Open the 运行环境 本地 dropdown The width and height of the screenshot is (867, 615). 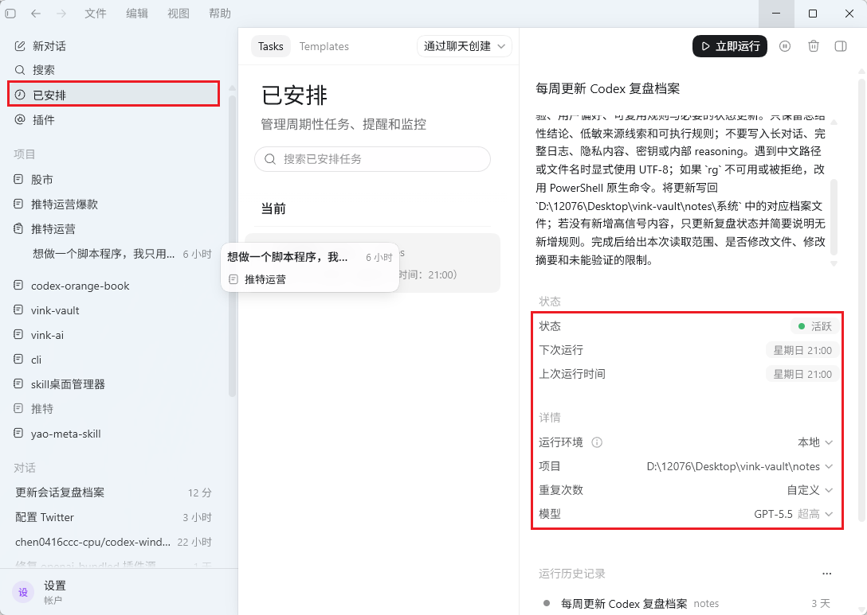coord(815,442)
